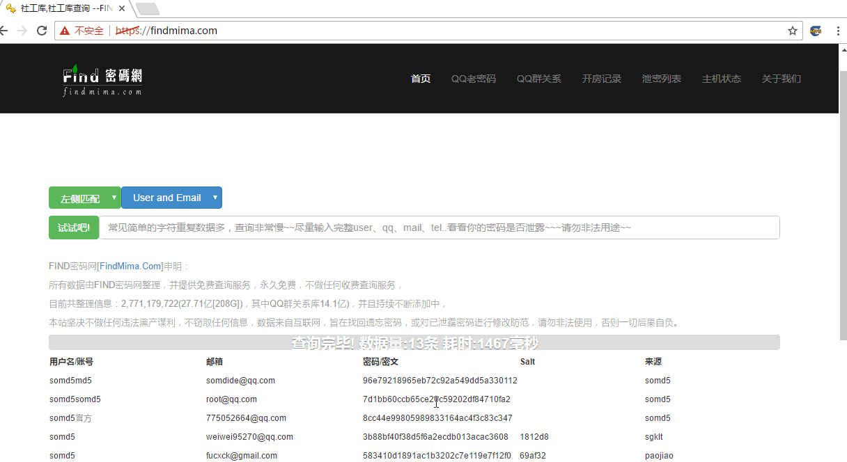The image size is (847, 462).
Task: Select hash starting with 583410d1891ac1b
Action: point(437,456)
